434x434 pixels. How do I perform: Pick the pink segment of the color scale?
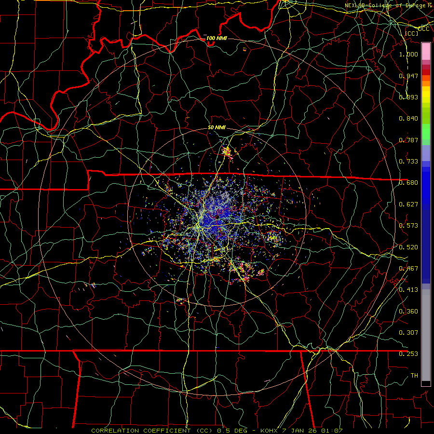[x=426, y=52]
